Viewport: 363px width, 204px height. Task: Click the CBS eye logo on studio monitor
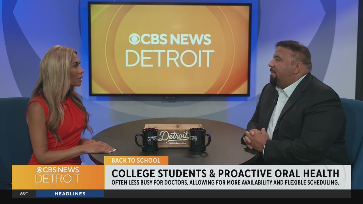(134, 39)
